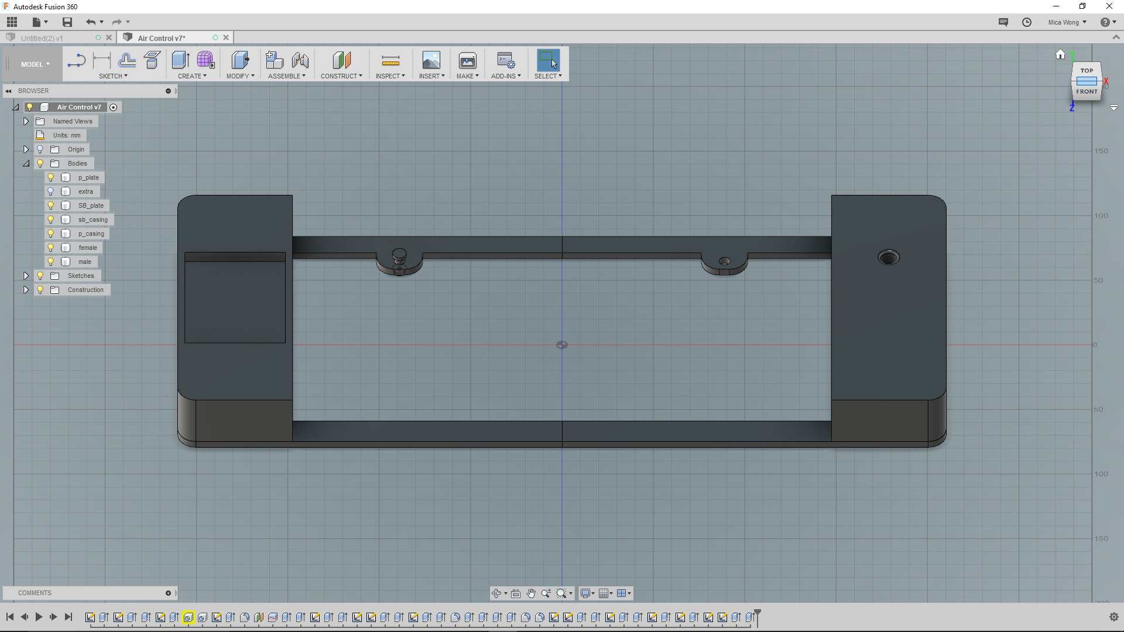1124x632 pixels.
Task: Click the Job Status clock icon
Action: (x=1027, y=22)
